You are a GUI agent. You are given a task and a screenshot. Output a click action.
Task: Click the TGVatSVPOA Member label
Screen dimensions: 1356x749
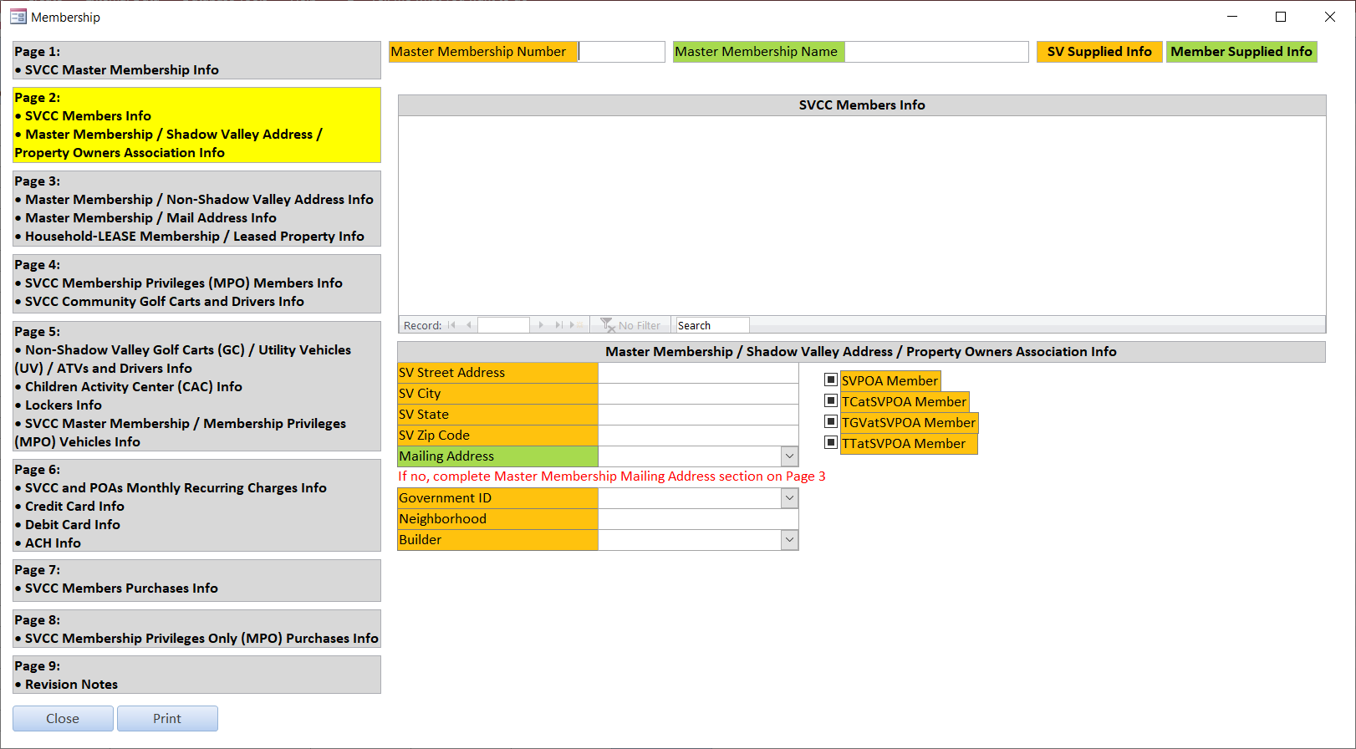(x=909, y=423)
